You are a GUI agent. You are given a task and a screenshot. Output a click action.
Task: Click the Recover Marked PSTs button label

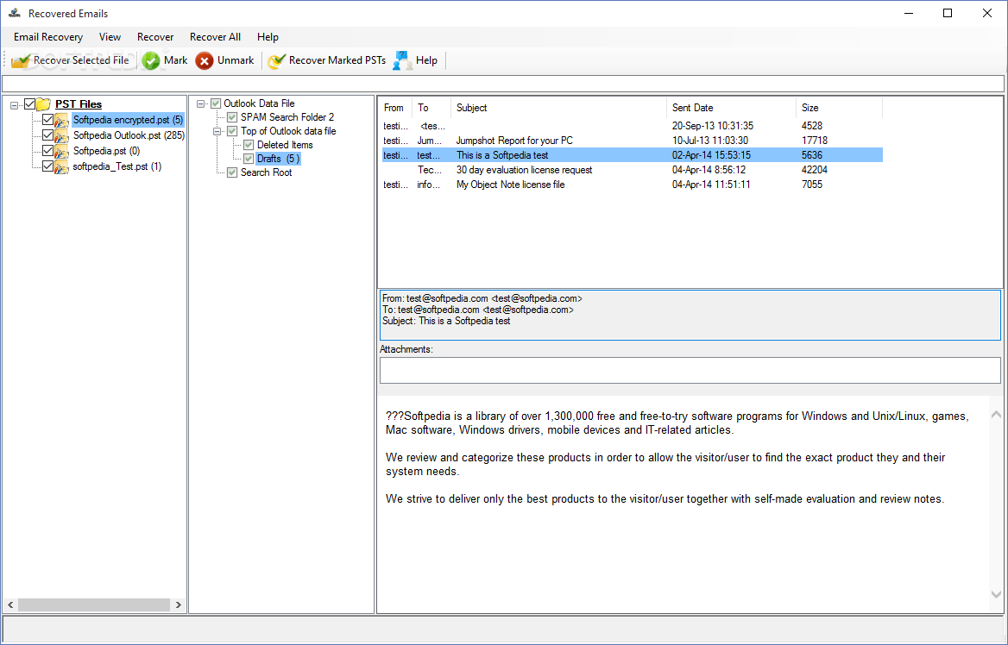coord(337,60)
